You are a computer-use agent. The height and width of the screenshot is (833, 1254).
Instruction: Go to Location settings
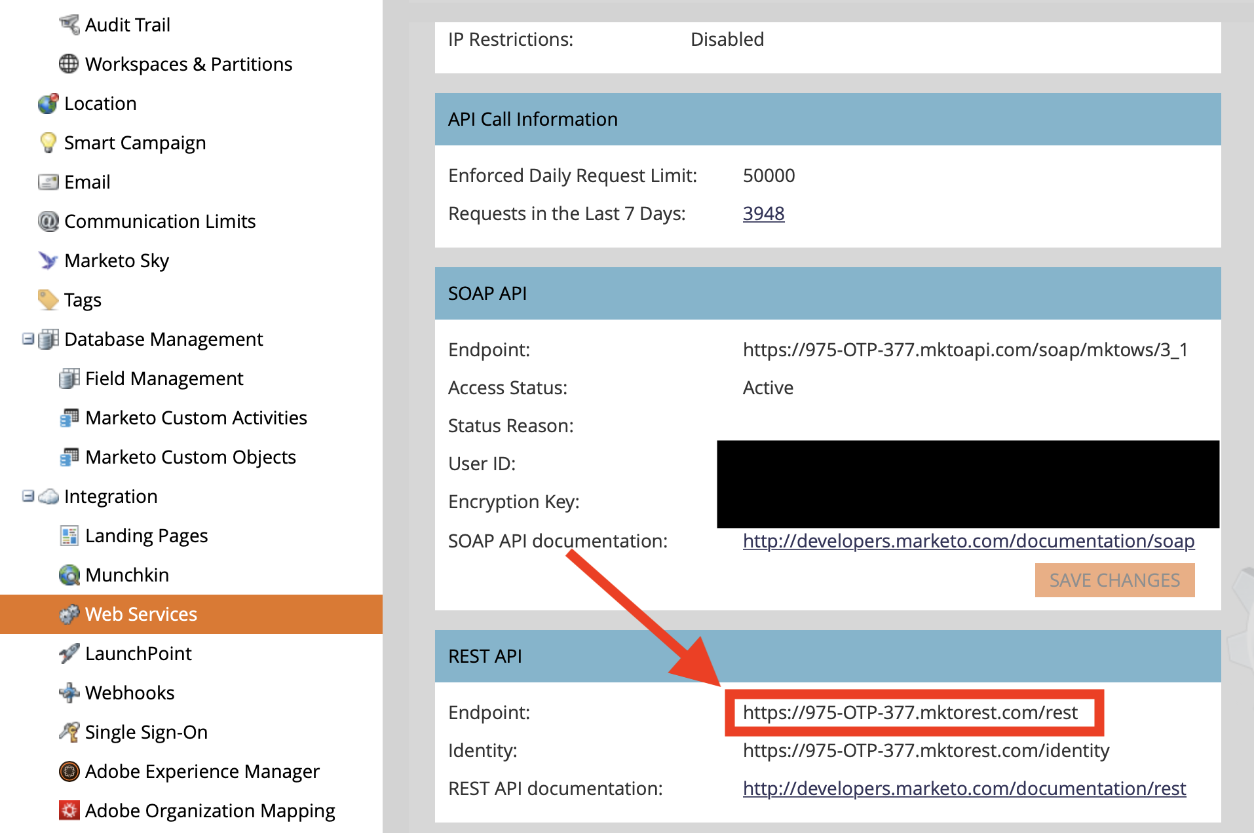click(x=100, y=103)
